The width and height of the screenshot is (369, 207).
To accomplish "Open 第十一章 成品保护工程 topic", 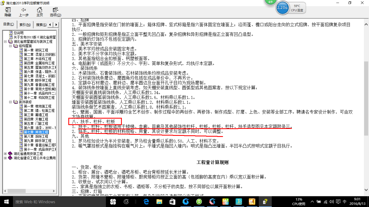I will (x=40, y=149).
